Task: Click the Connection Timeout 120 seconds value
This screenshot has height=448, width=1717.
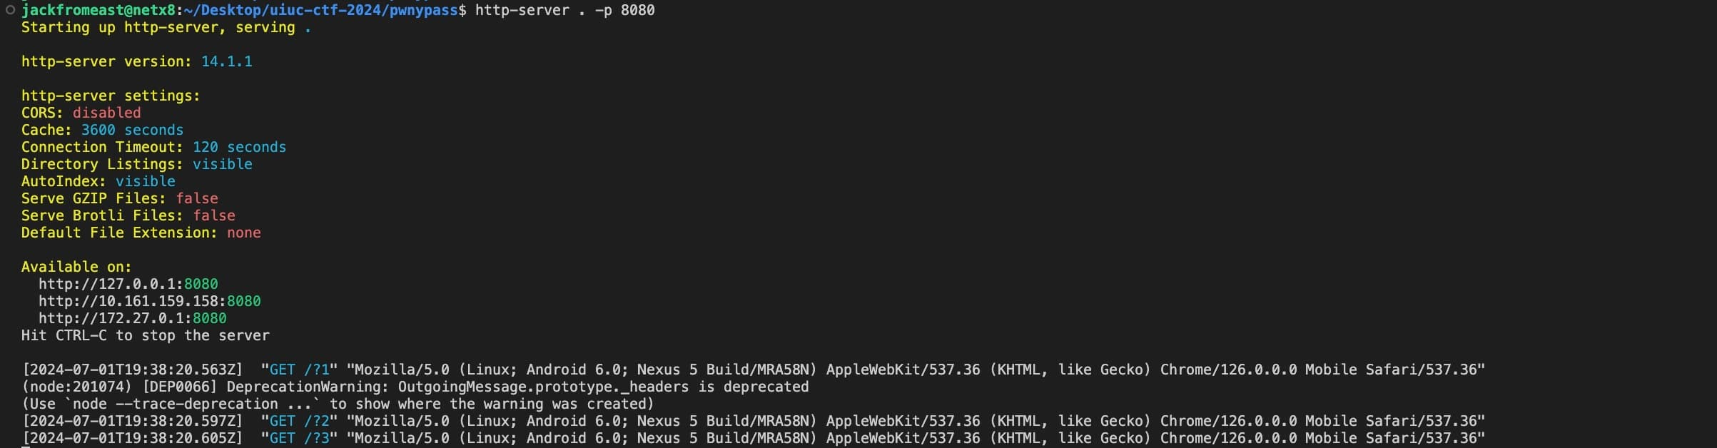Action: coord(239,147)
